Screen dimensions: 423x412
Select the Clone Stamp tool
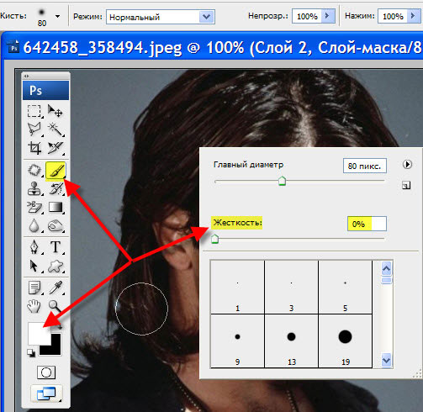(x=34, y=188)
